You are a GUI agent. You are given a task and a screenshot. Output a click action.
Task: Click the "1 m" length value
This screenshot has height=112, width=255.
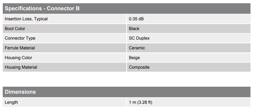coord(132,102)
